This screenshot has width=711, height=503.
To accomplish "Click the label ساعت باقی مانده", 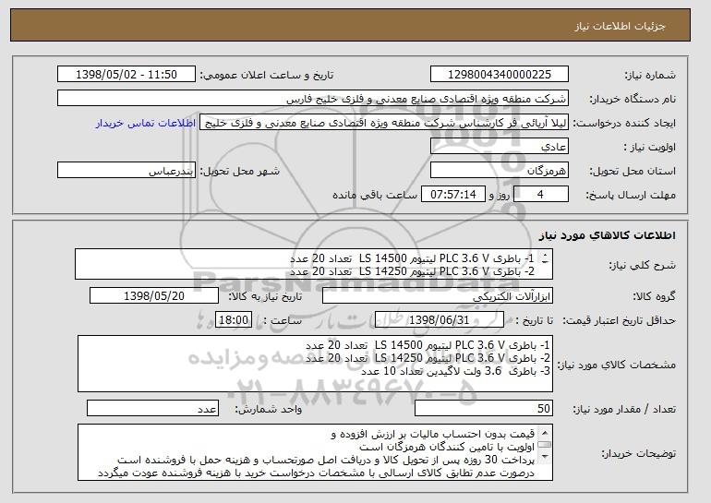I will pos(375,195).
